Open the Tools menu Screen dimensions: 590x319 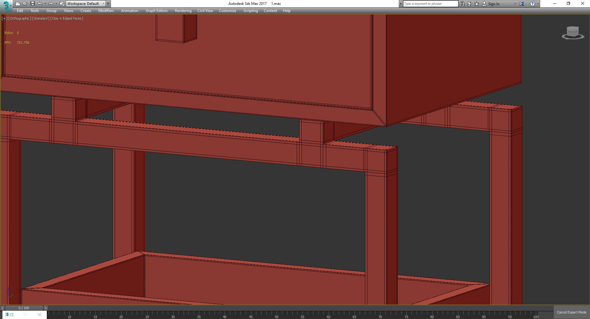pos(34,11)
